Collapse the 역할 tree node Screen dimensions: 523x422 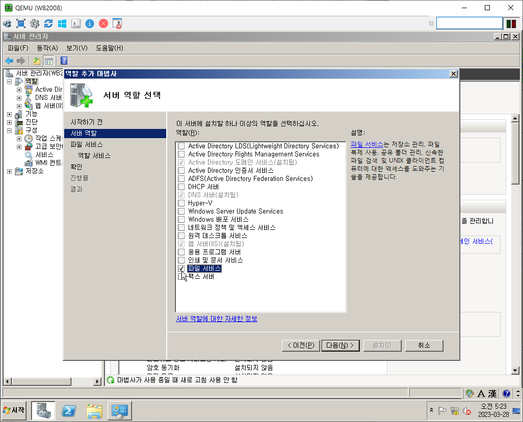[x=9, y=82]
